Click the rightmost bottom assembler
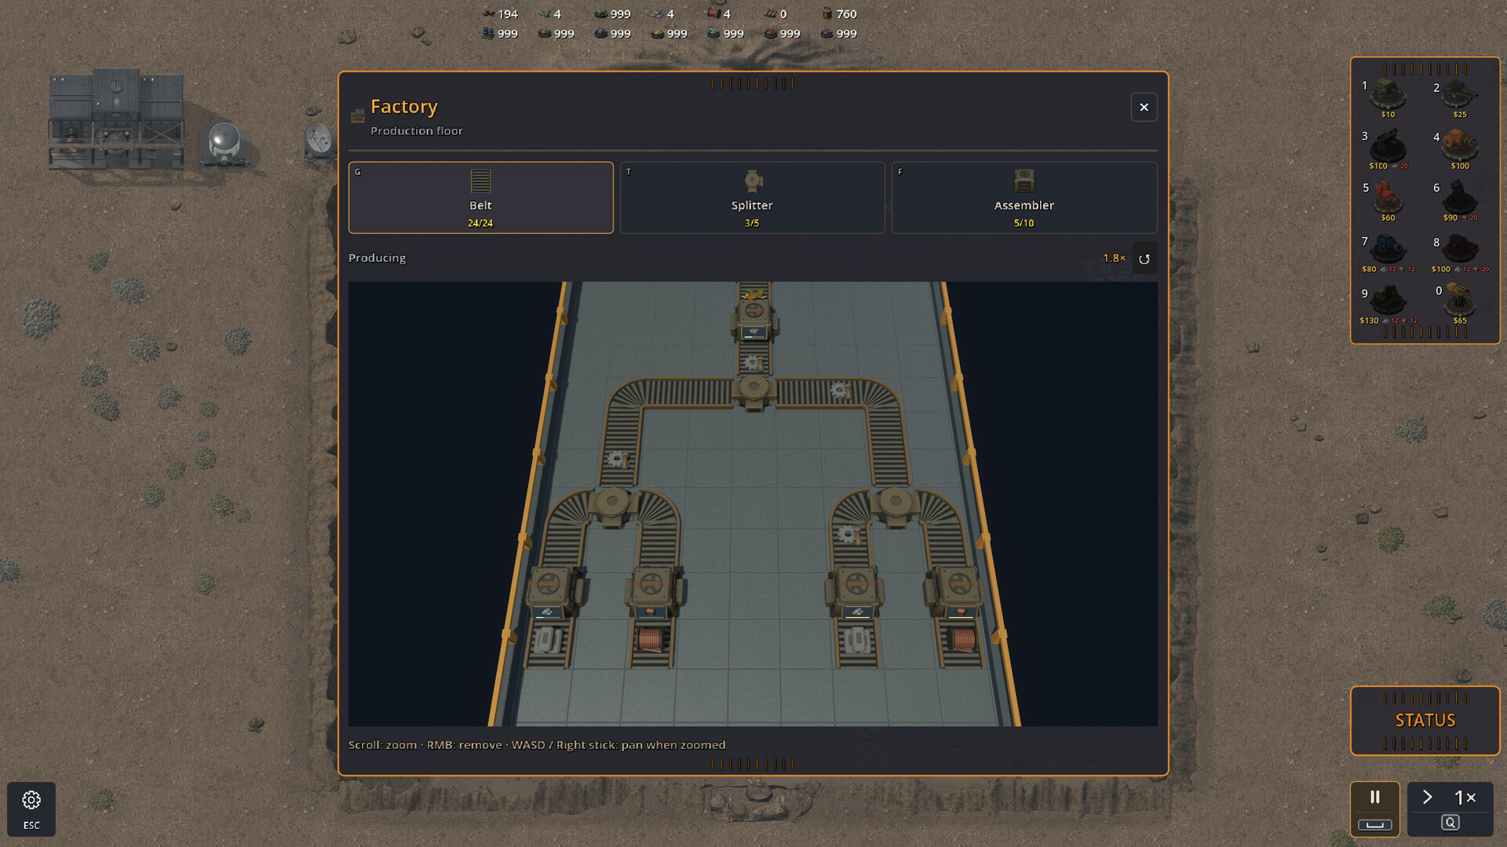Viewport: 1507px width, 847px height. tap(958, 594)
